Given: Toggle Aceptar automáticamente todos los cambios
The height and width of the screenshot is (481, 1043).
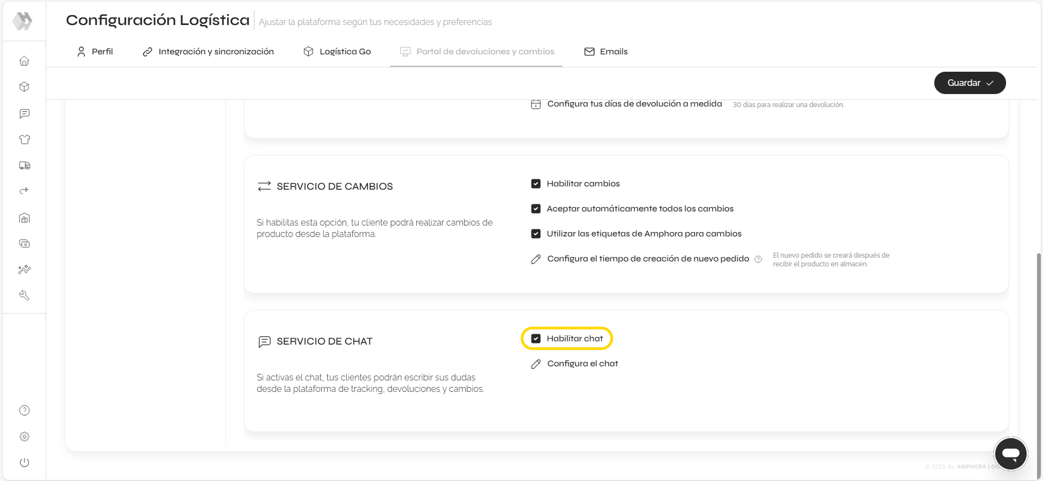Looking at the screenshot, I should tap(536, 209).
